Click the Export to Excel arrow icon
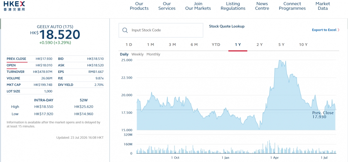This screenshot has width=348, height=162. (338, 30)
